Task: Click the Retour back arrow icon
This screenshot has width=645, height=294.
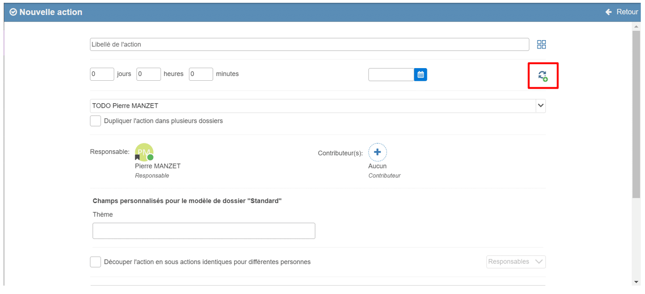Action: (608, 12)
